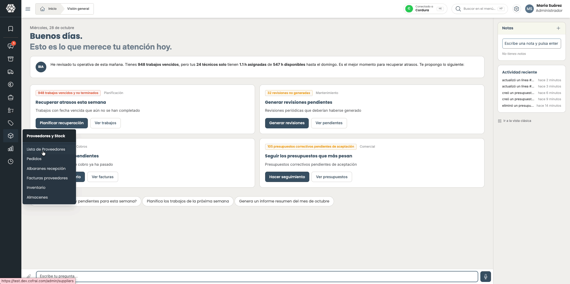
Task: Click the Inicio home breadcrumb
Action: tap(48, 9)
